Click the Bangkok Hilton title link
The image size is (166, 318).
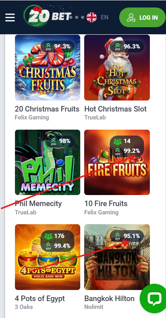pyautogui.click(x=109, y=299)
